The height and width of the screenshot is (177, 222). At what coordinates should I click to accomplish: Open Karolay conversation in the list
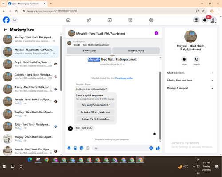30,39
